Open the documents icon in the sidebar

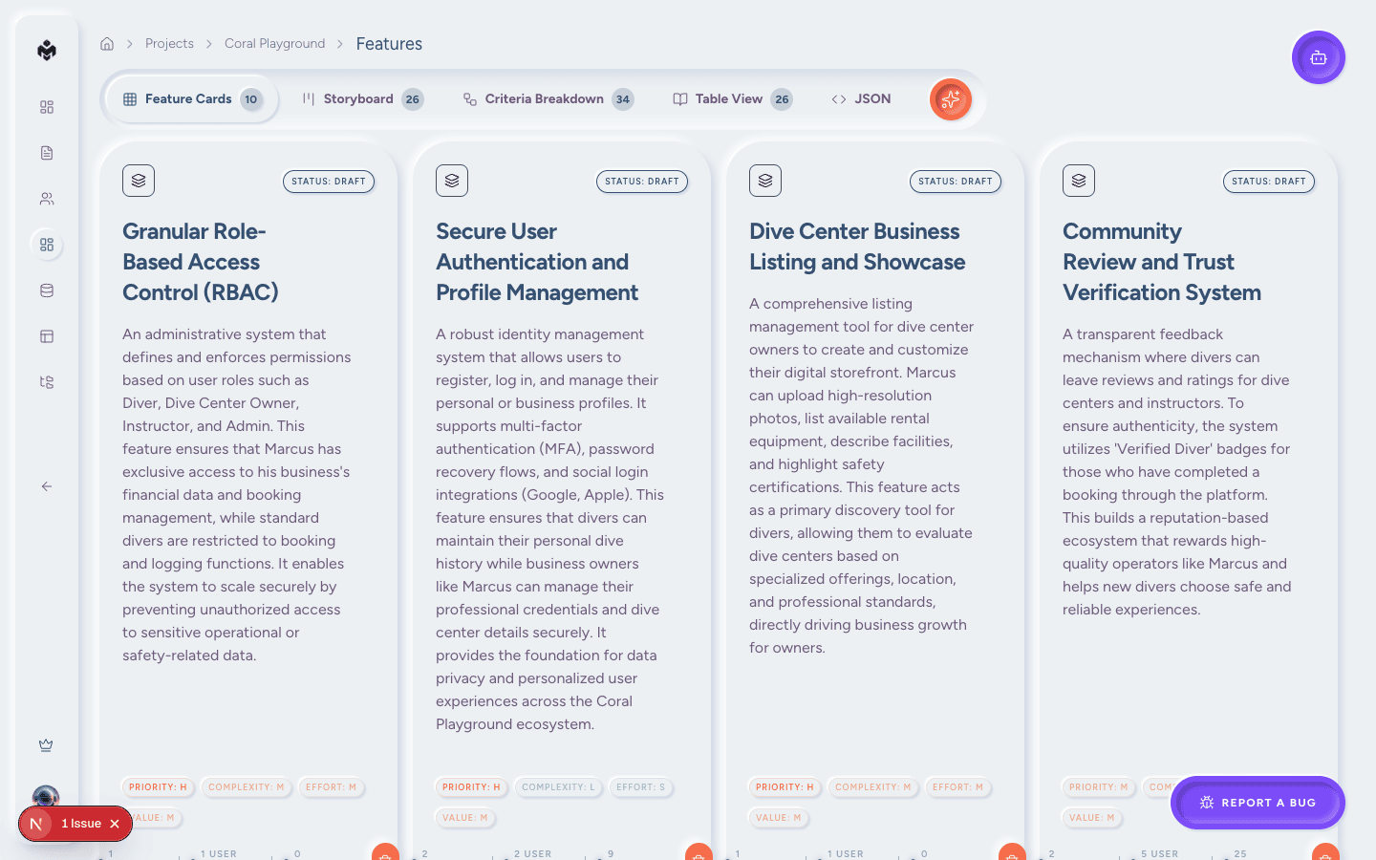47,153
